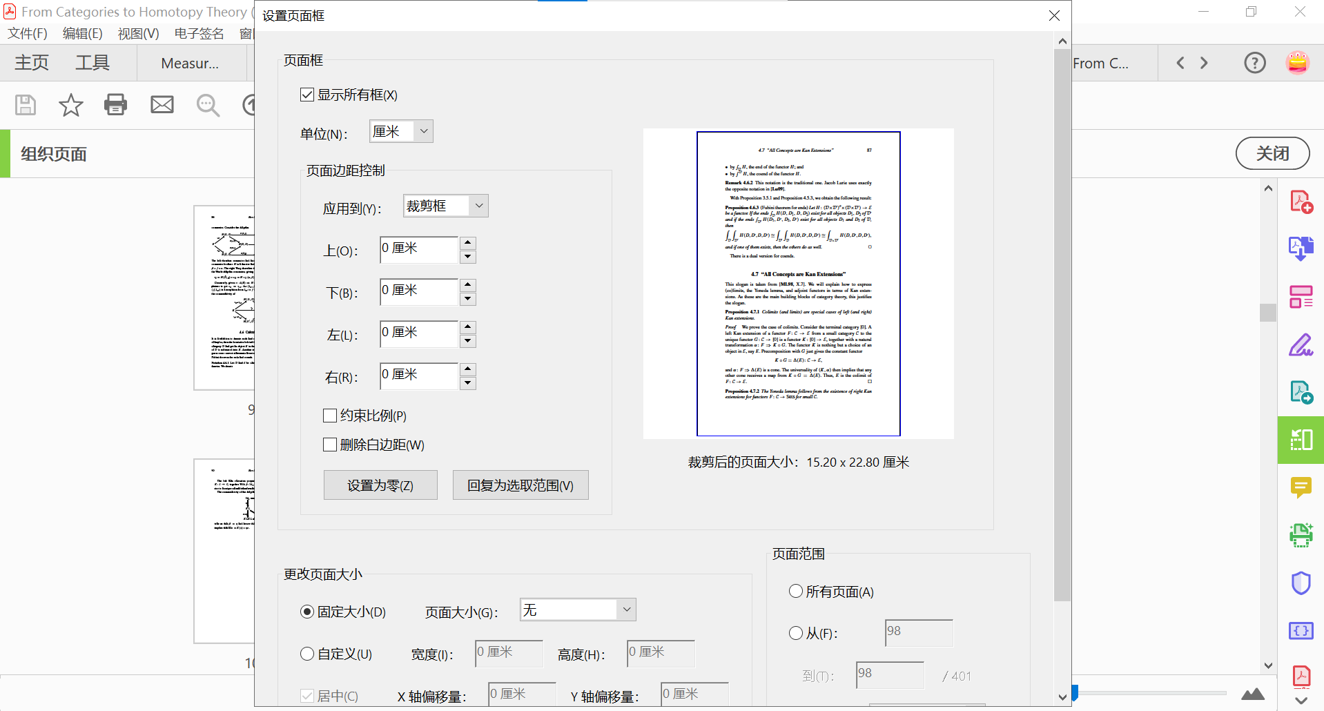Increment the 上(O) margin with its up arrow
The image size is (1324, 711).
click(468, 242)
